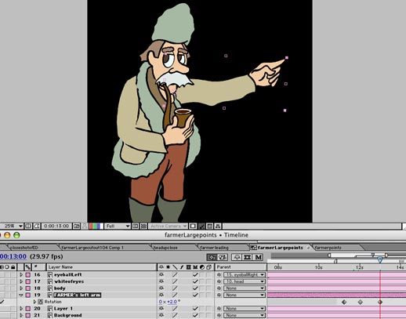The image size is (406, 319).
Task: Click the quality switch of body layer
Action: coord(175,288)
